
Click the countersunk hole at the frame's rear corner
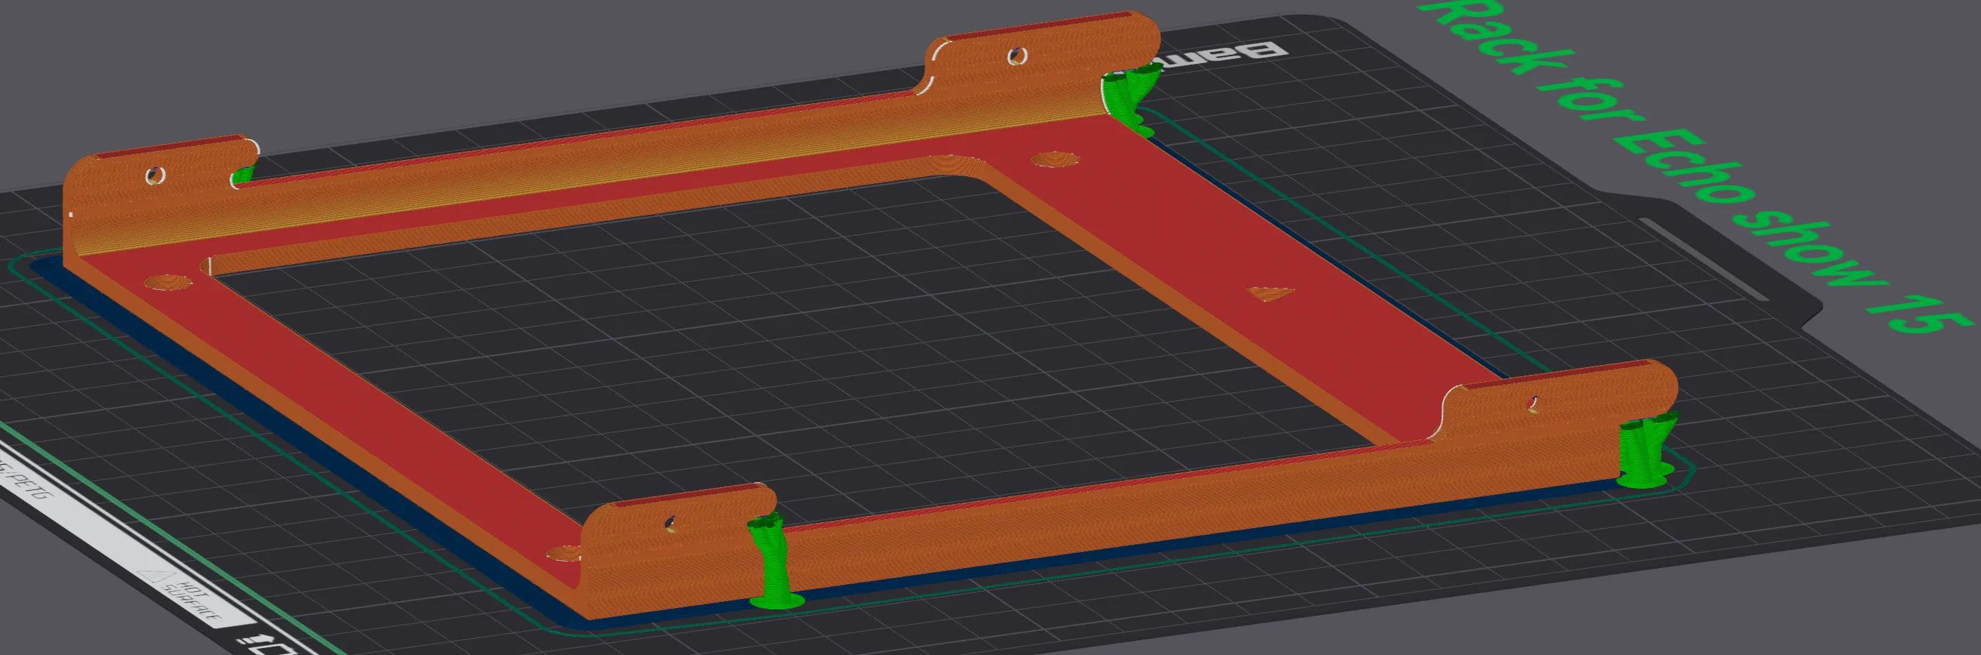[1054, 159]
